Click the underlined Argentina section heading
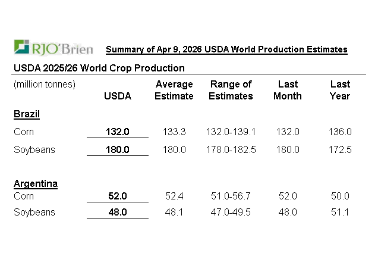The image size is (378, 256). (x=36, y=183)
